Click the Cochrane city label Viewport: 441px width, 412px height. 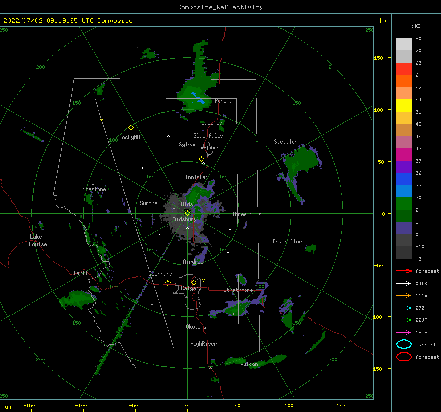160,274
